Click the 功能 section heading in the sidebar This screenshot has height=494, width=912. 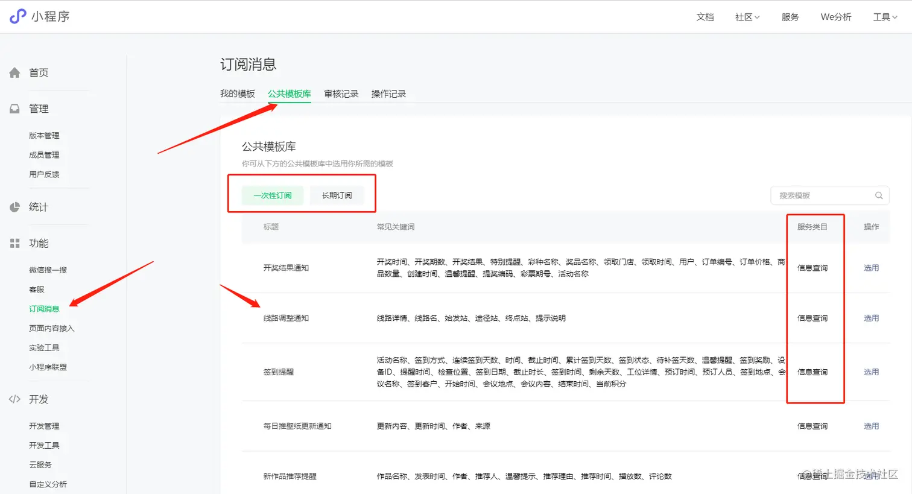(39, 244)
